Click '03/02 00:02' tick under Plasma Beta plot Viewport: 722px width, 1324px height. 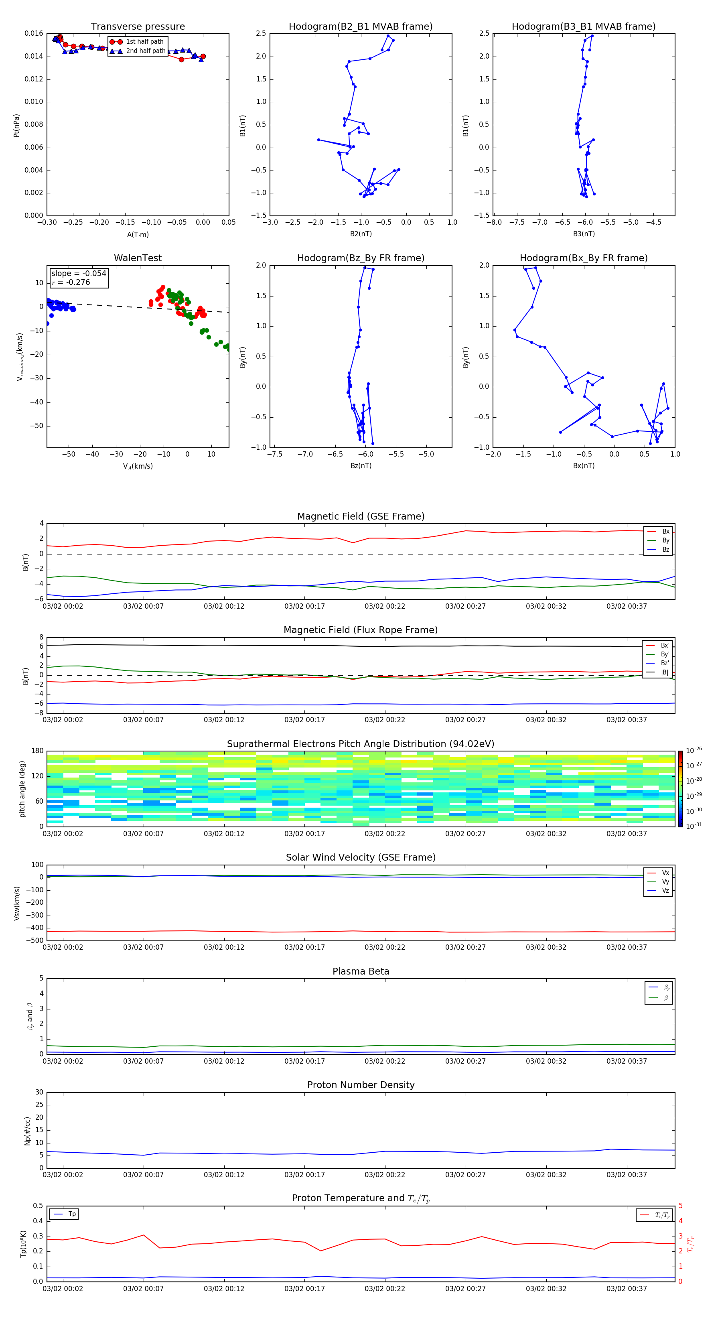pos(63,1061)
